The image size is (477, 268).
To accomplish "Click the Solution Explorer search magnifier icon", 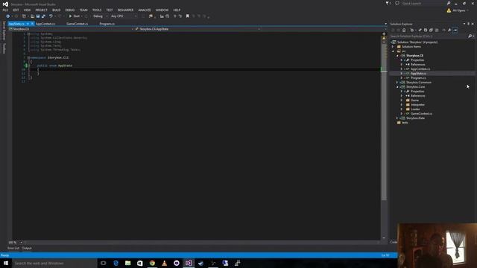I will click(470, 36).
